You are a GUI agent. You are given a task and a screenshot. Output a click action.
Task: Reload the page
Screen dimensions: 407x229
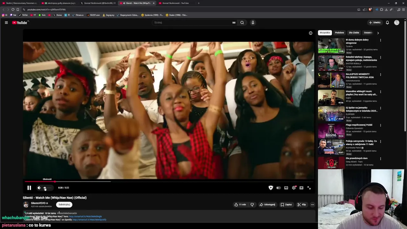pyautogui.click(x=13, y=10)
